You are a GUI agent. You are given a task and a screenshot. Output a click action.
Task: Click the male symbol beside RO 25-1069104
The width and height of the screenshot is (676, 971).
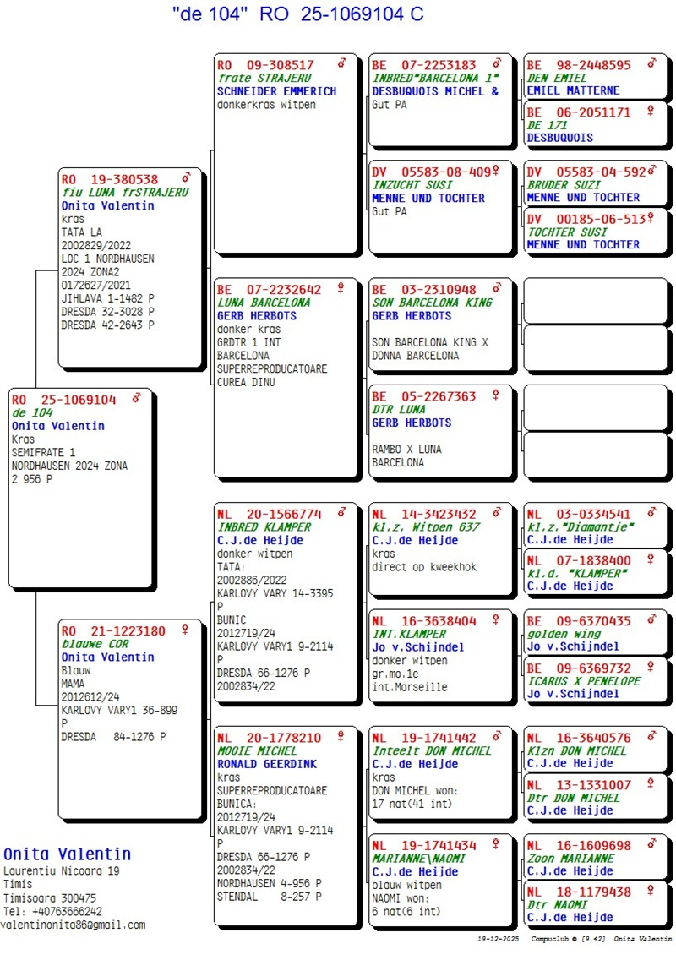(x=137, y=399)
